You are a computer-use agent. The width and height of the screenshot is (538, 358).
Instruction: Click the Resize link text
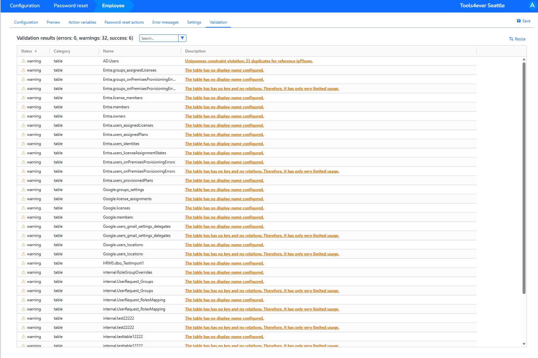click(x=520, y=39)
